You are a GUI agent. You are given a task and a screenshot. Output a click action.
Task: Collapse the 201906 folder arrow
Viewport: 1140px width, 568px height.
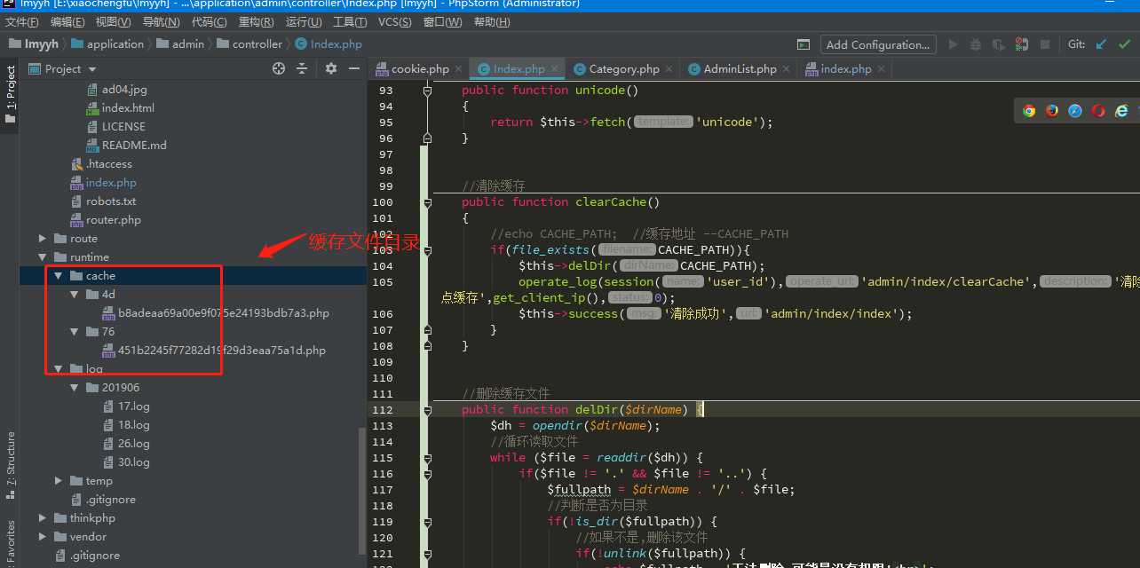(x=75, y=388)
